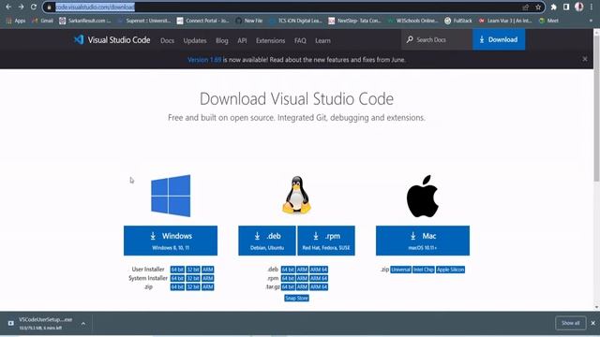The height and width of the screenshot is (337, 600).
Task: Click Show all downloads button
Action: point(570,323)
